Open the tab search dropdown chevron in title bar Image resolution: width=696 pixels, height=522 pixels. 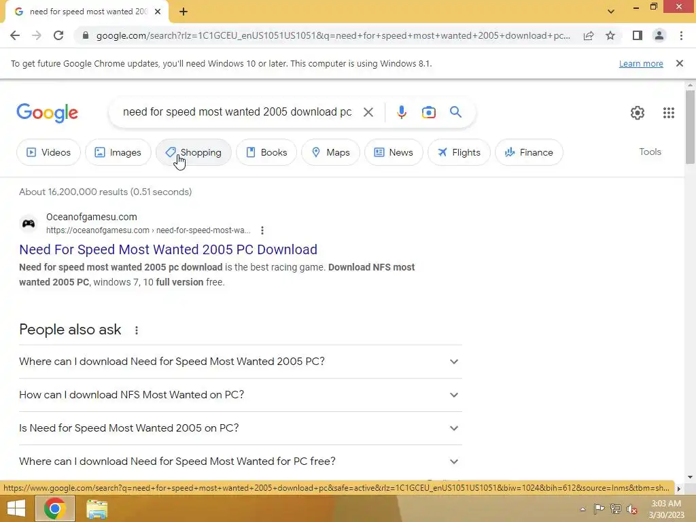611,12
